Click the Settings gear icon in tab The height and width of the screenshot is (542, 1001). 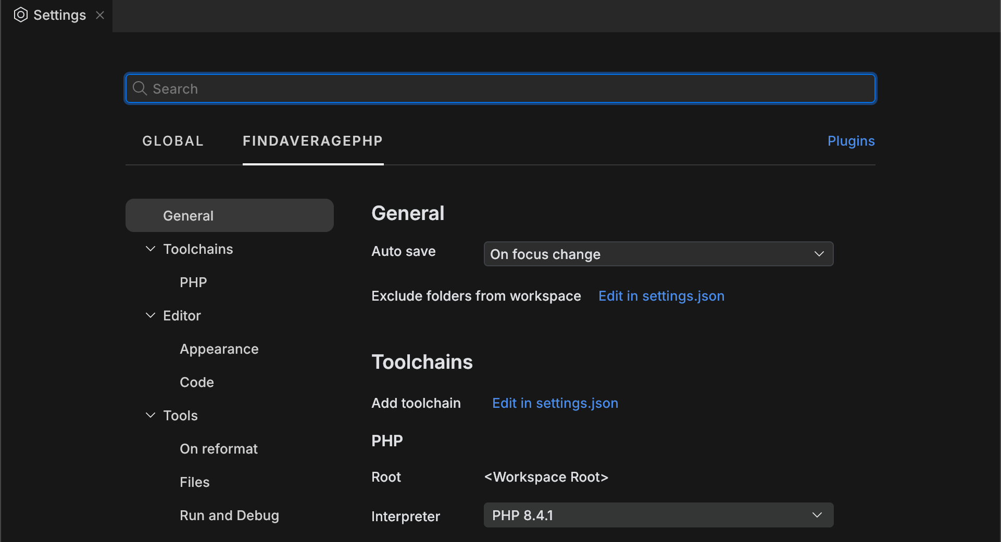[x=20, y=15]
